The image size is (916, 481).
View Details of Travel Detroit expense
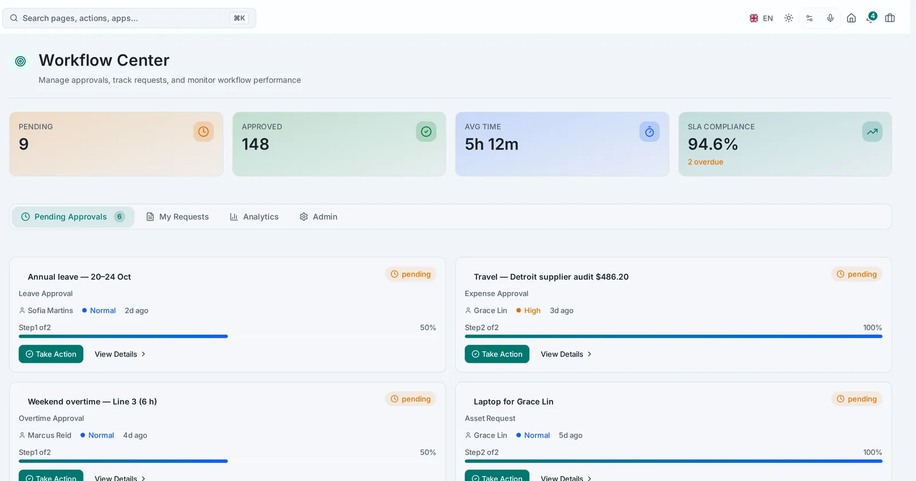click(566, 354)
